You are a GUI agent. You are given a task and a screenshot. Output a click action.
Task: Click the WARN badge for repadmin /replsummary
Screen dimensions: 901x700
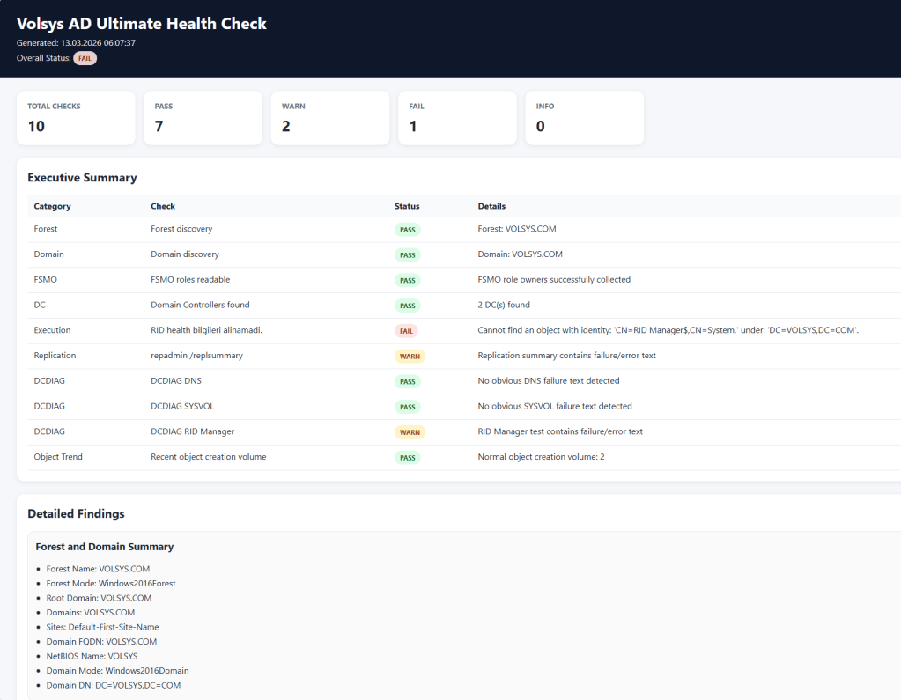click(410, 357)
